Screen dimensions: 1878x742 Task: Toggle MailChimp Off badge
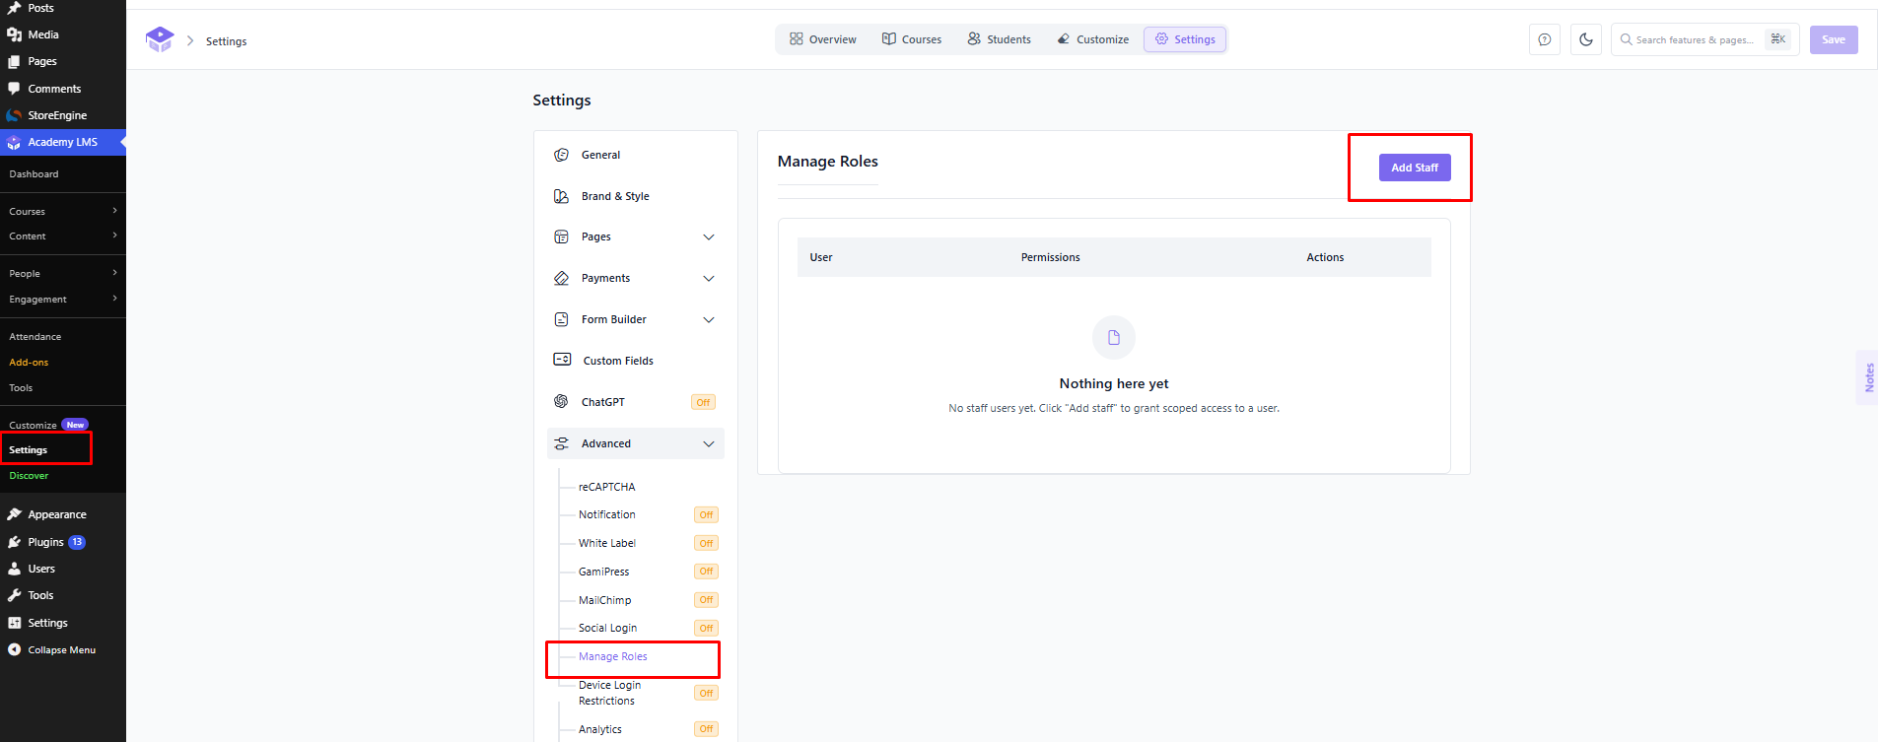tap(707, 599)
